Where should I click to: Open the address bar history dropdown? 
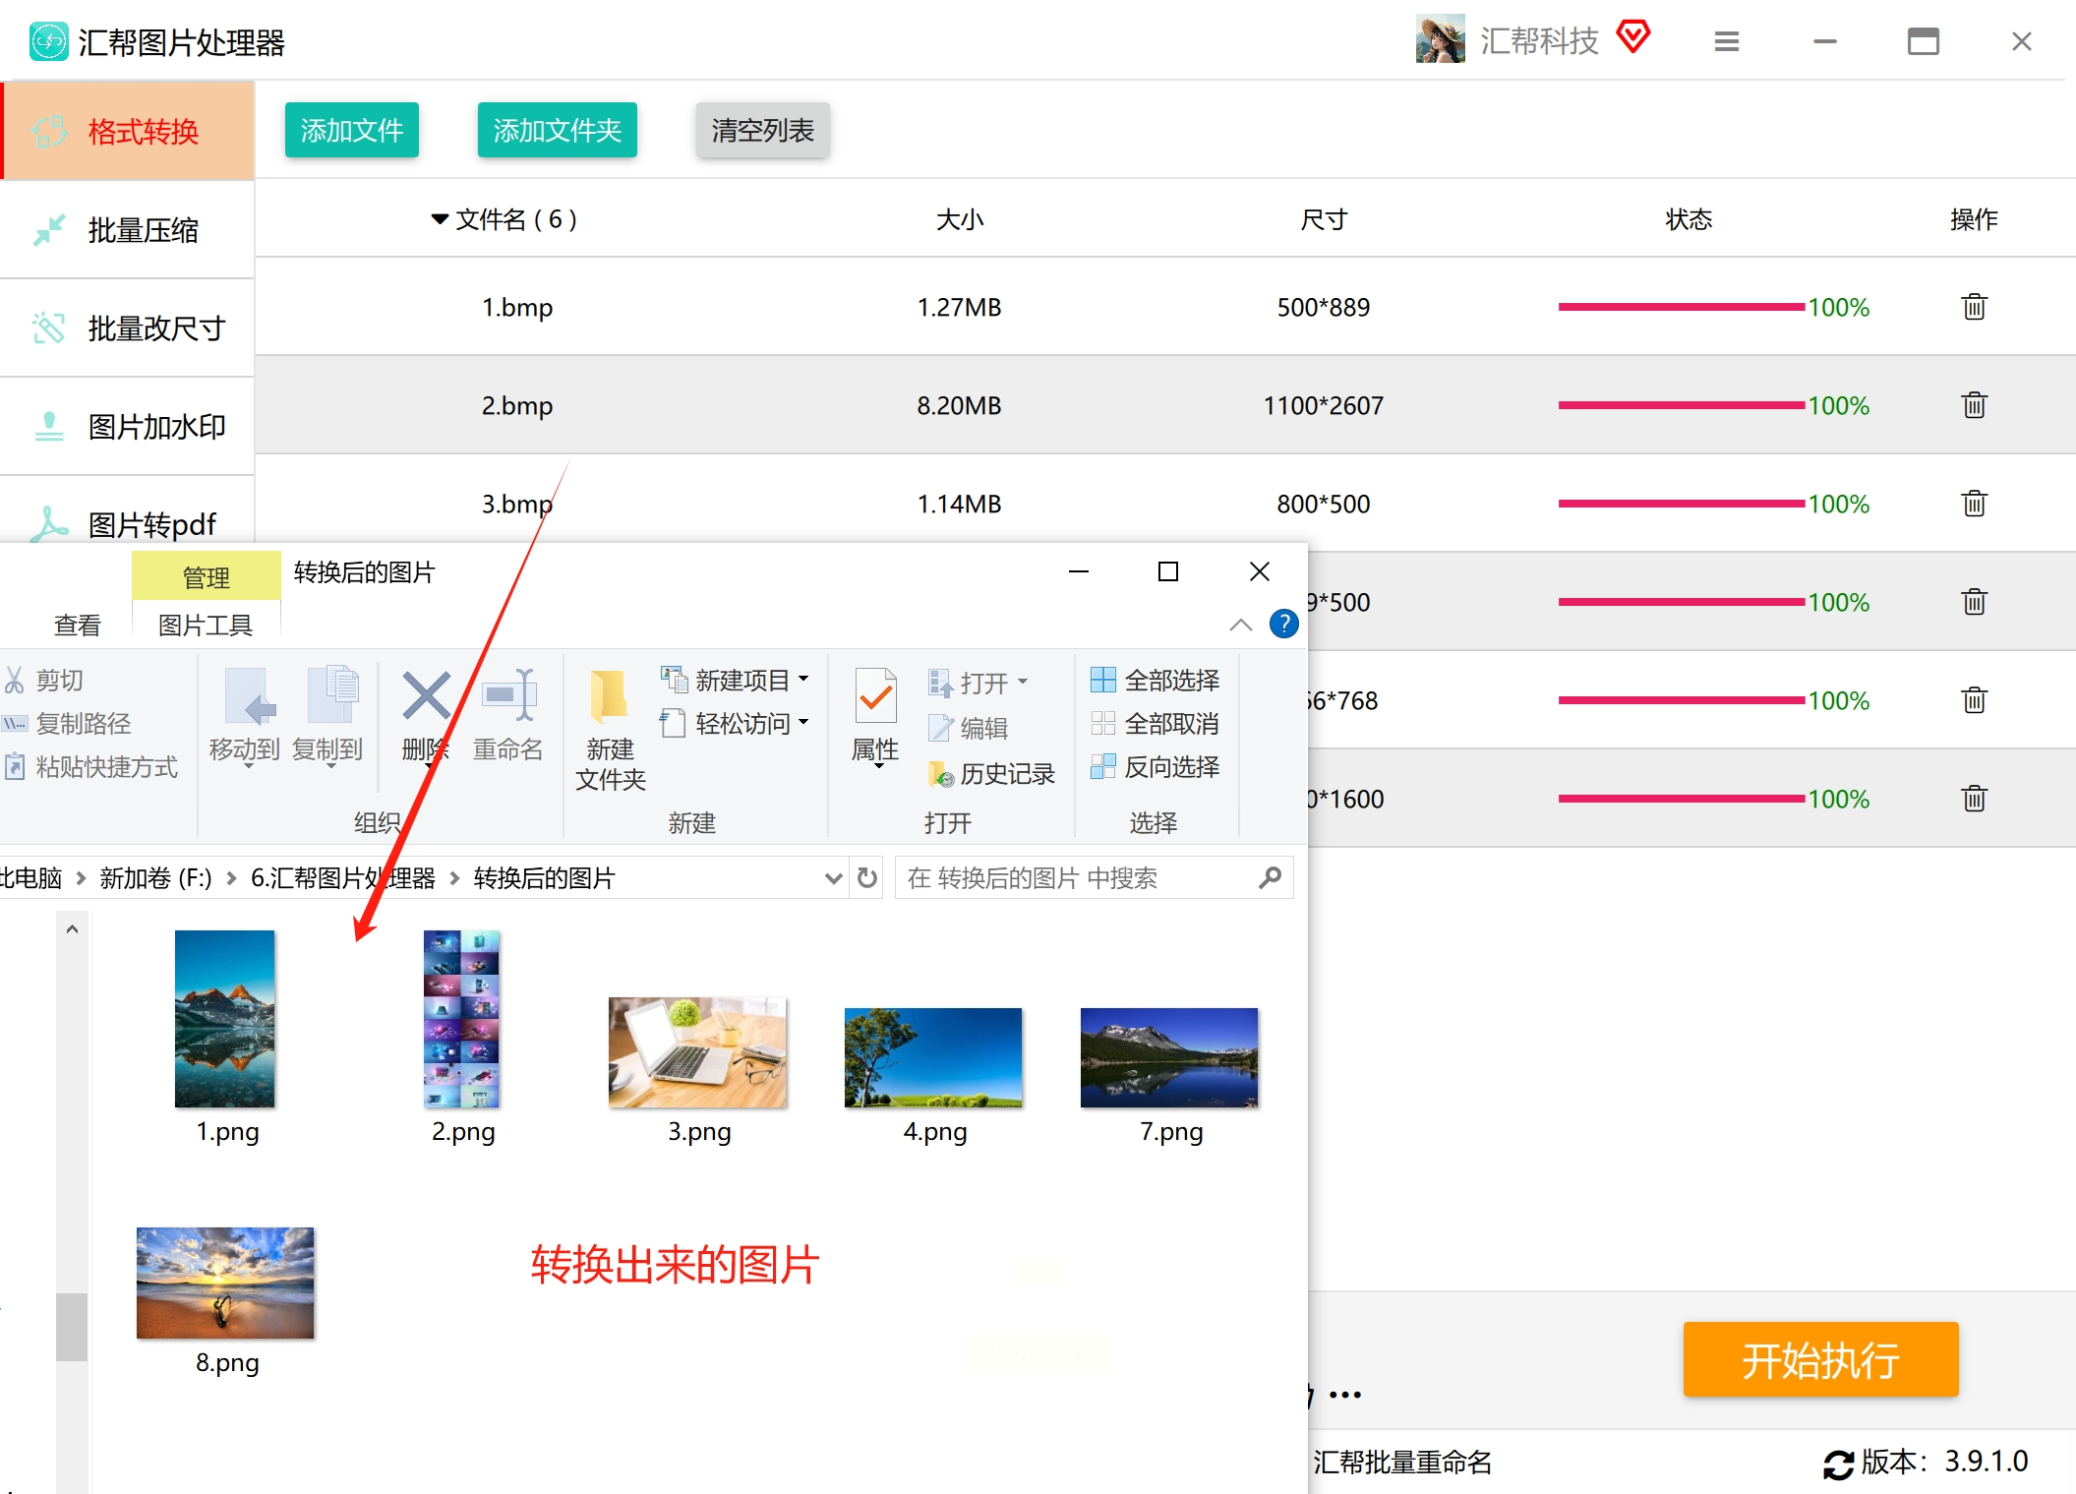pyautogui.click(x=833, y=877)
